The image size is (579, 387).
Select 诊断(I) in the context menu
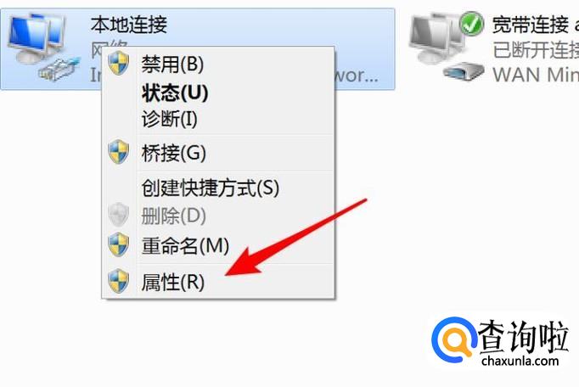218,119
